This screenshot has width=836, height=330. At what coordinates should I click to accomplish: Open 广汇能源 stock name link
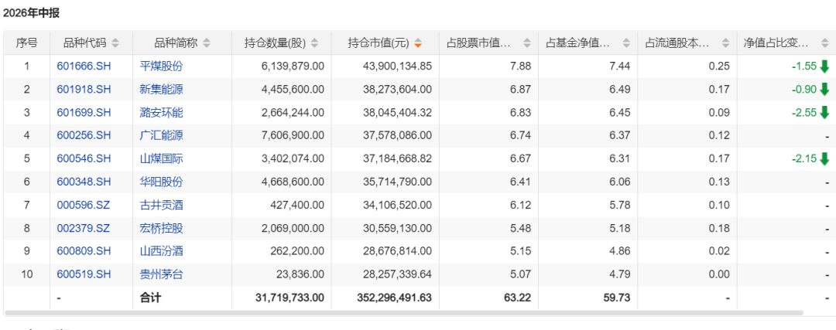(161, 136)
